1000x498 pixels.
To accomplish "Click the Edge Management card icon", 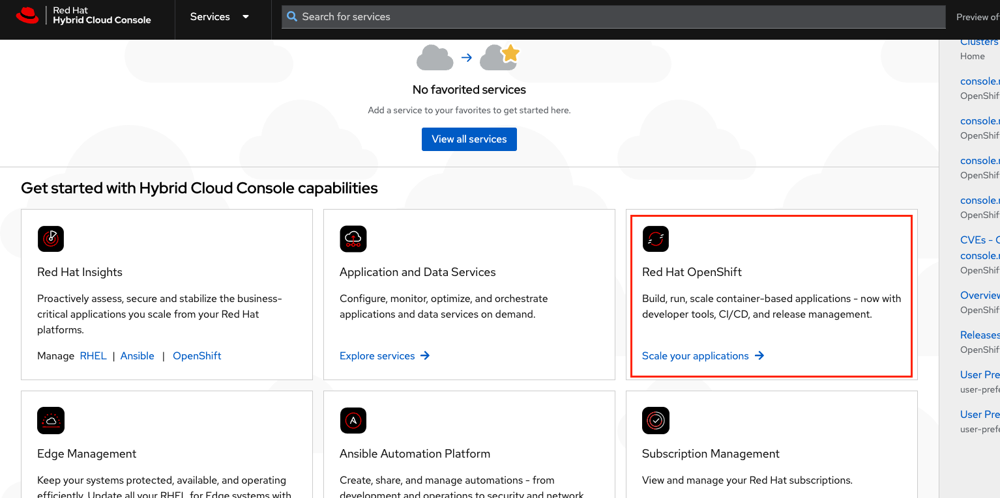I will tap(51, 421).
